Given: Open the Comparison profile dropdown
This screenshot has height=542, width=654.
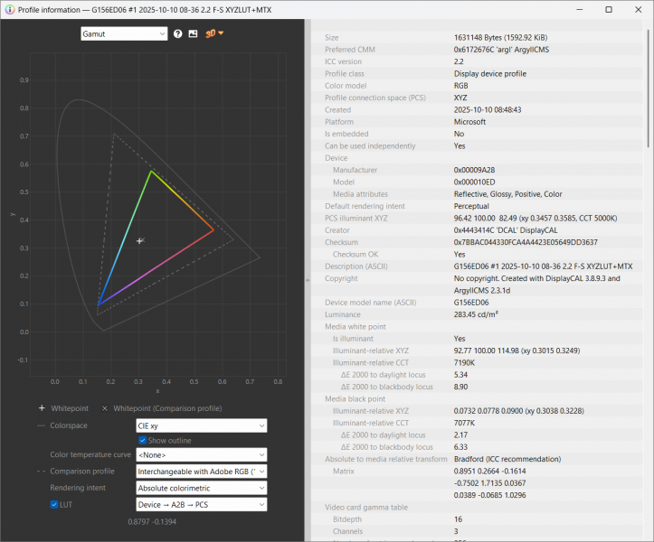Looking at the screenshot, I should coord(201,472).
